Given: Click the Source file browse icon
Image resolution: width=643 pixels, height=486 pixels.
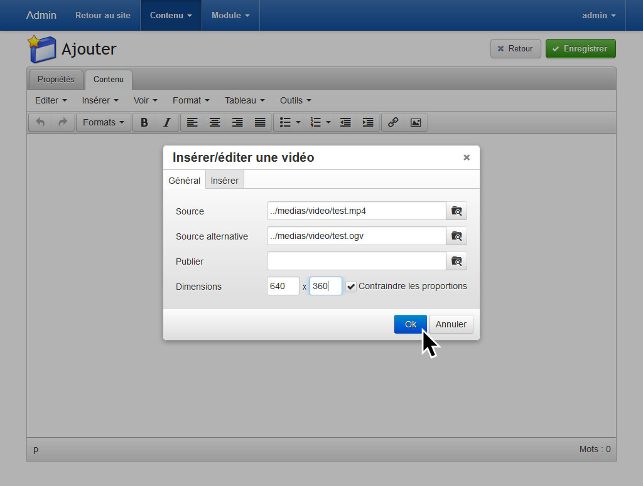Looking at the screenshot, I should coord(457,211).
